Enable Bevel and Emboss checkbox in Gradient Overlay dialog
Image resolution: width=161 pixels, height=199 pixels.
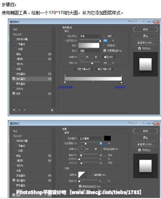[x=14, y=39]
